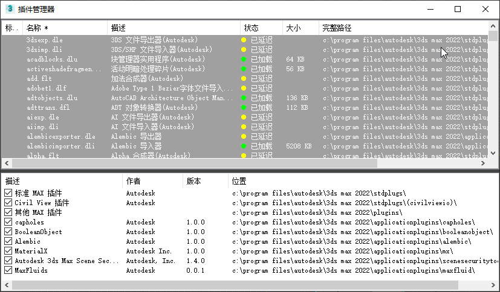
Task: Toggle the 其他 MAX 插件 checkbox
Action: [x=8, y=212]
